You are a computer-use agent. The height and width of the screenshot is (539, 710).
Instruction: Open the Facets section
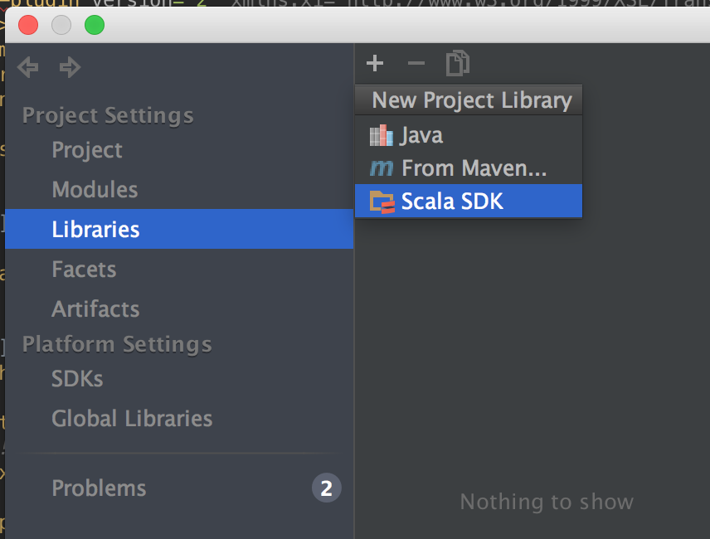(x=84, y=269)
